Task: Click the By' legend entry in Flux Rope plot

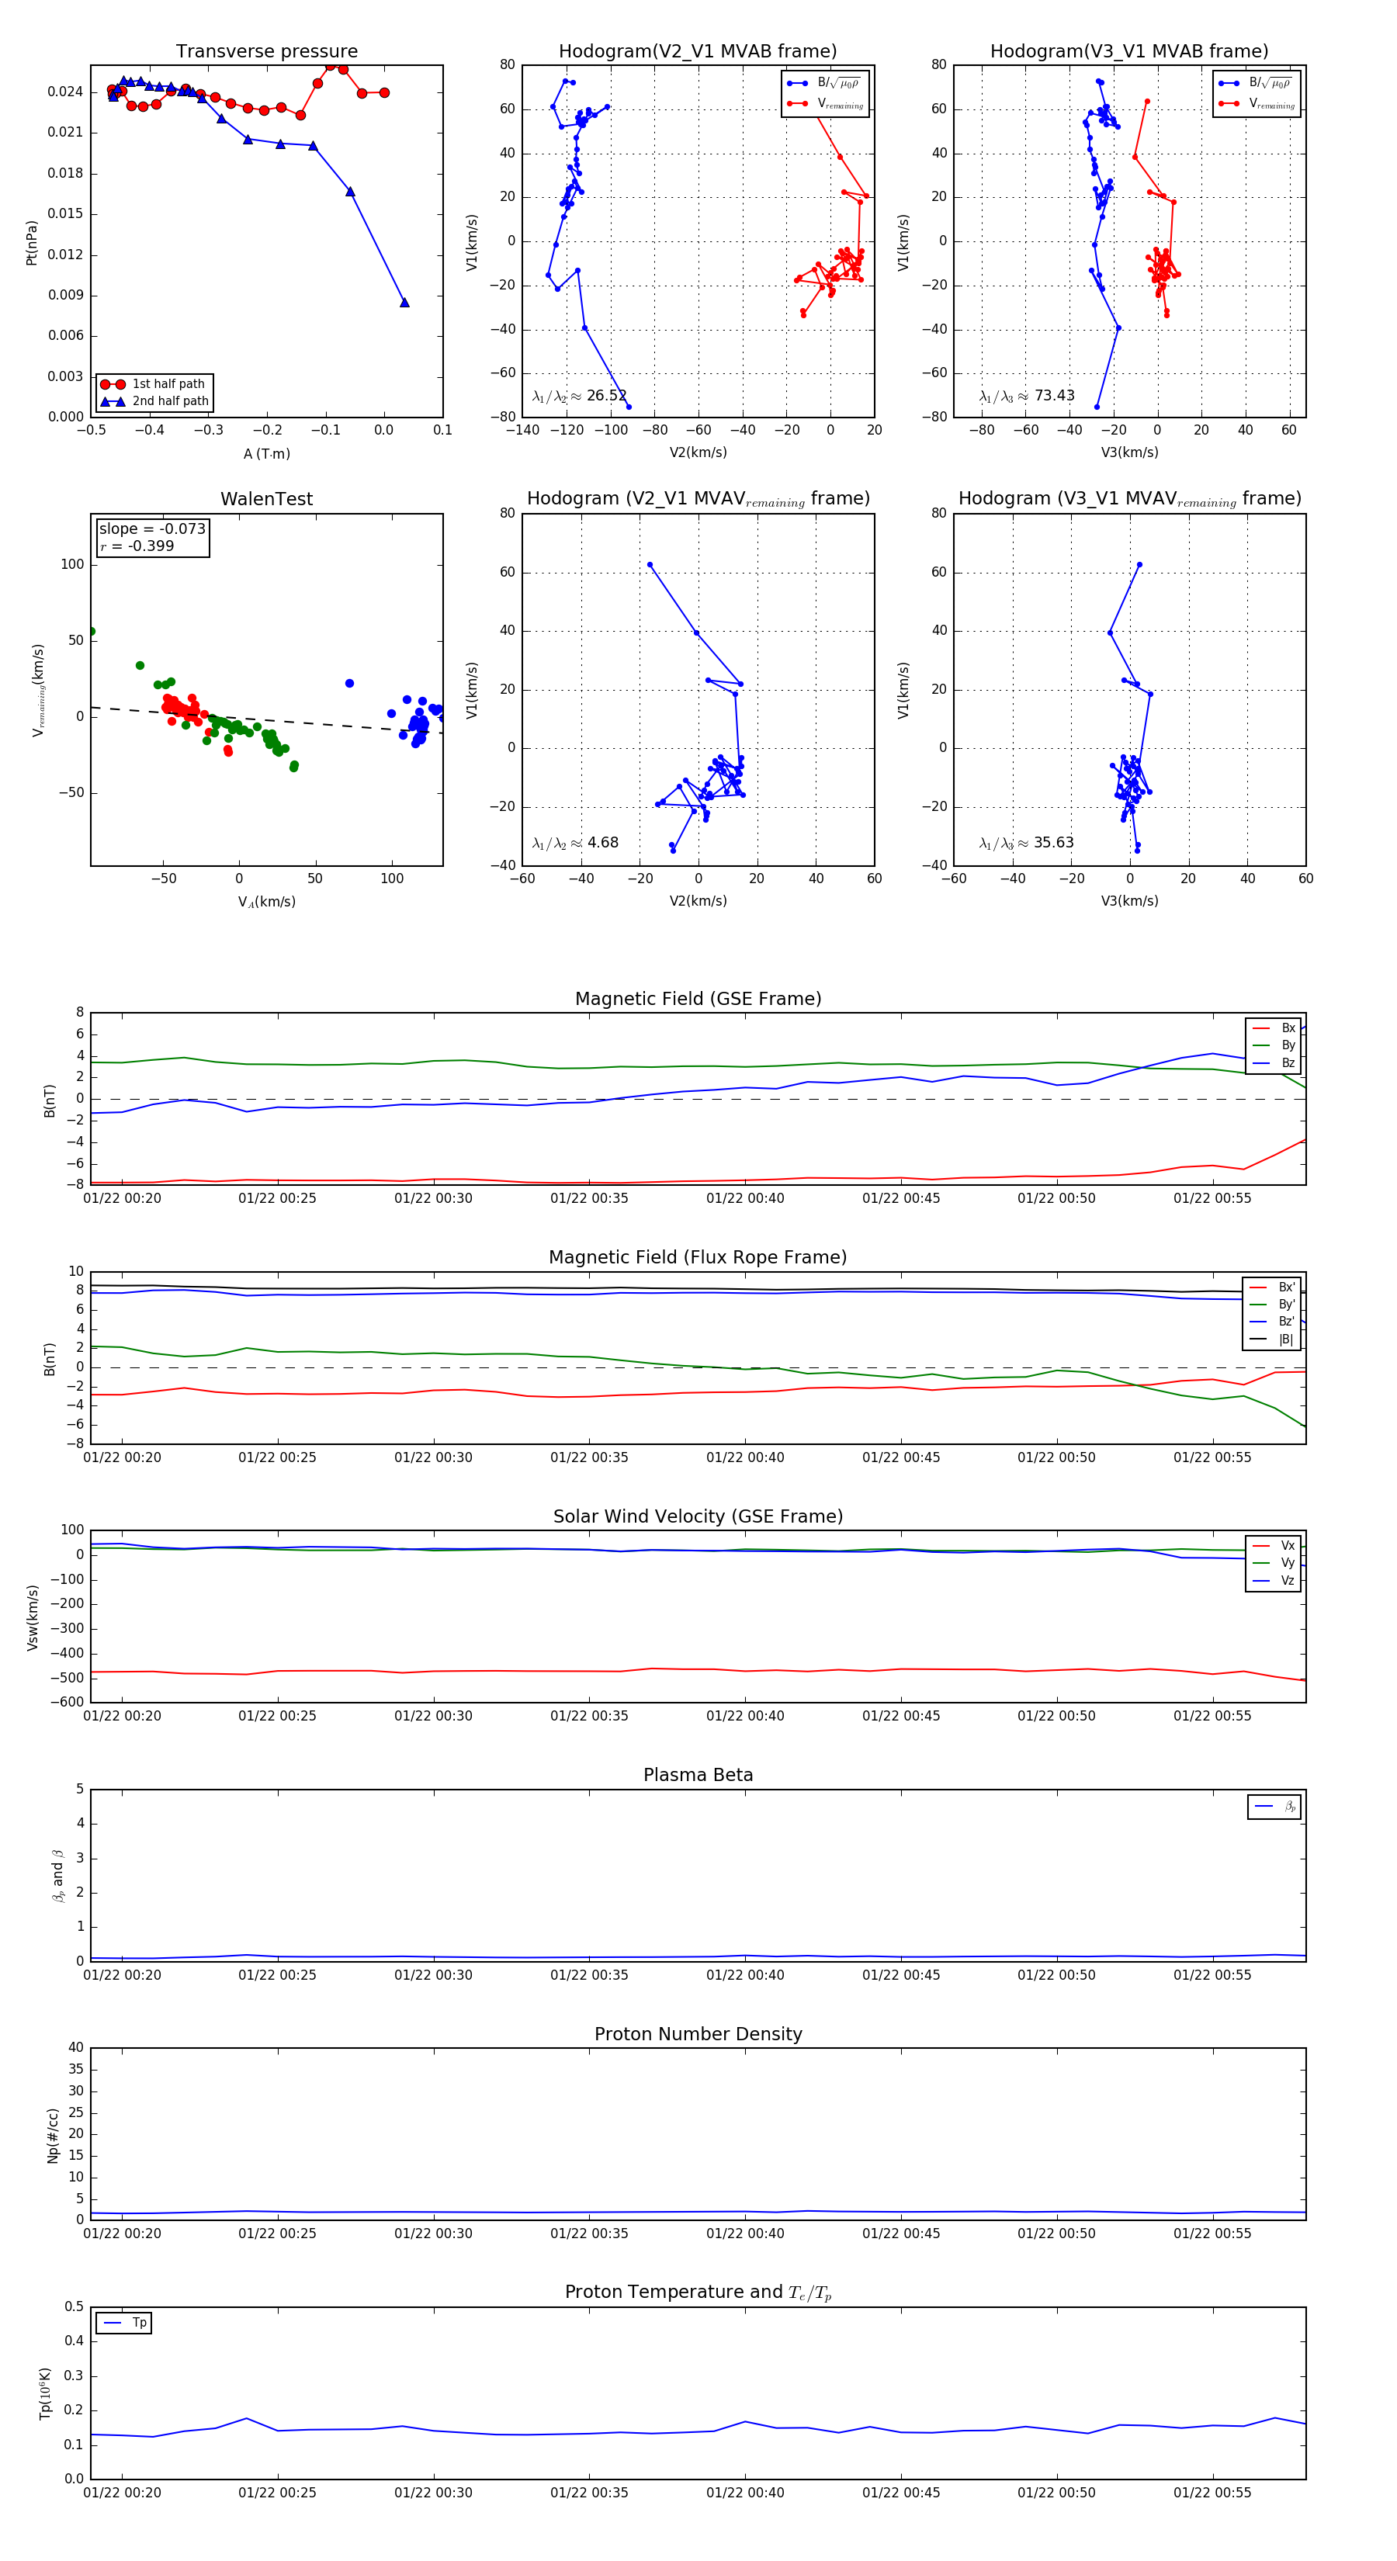Action: (x=1272, y=1305)
